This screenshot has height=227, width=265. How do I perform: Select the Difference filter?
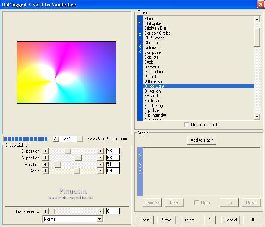198,81
